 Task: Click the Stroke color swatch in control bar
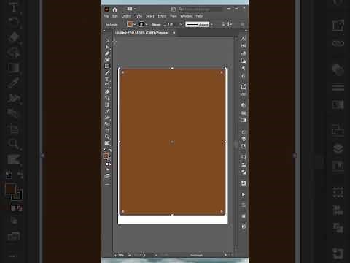pyautogui.click(x=141, y=24)
